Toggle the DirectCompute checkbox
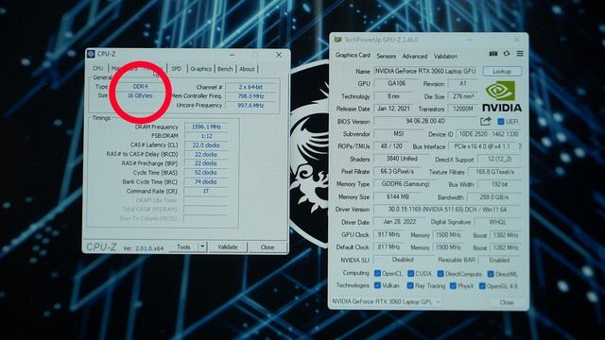Viewport: 605px width, 340px height. point(441,274)
